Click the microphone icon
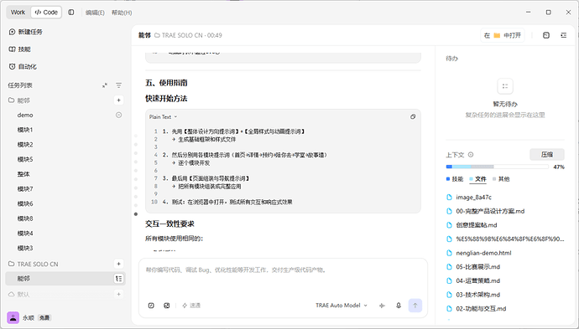This screenshot has width=579, height=329. [399, 306]
